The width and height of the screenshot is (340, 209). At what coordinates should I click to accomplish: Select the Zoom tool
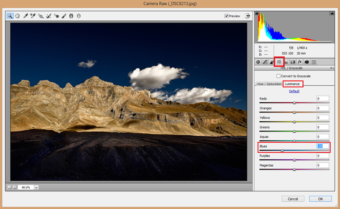point(10,16)
